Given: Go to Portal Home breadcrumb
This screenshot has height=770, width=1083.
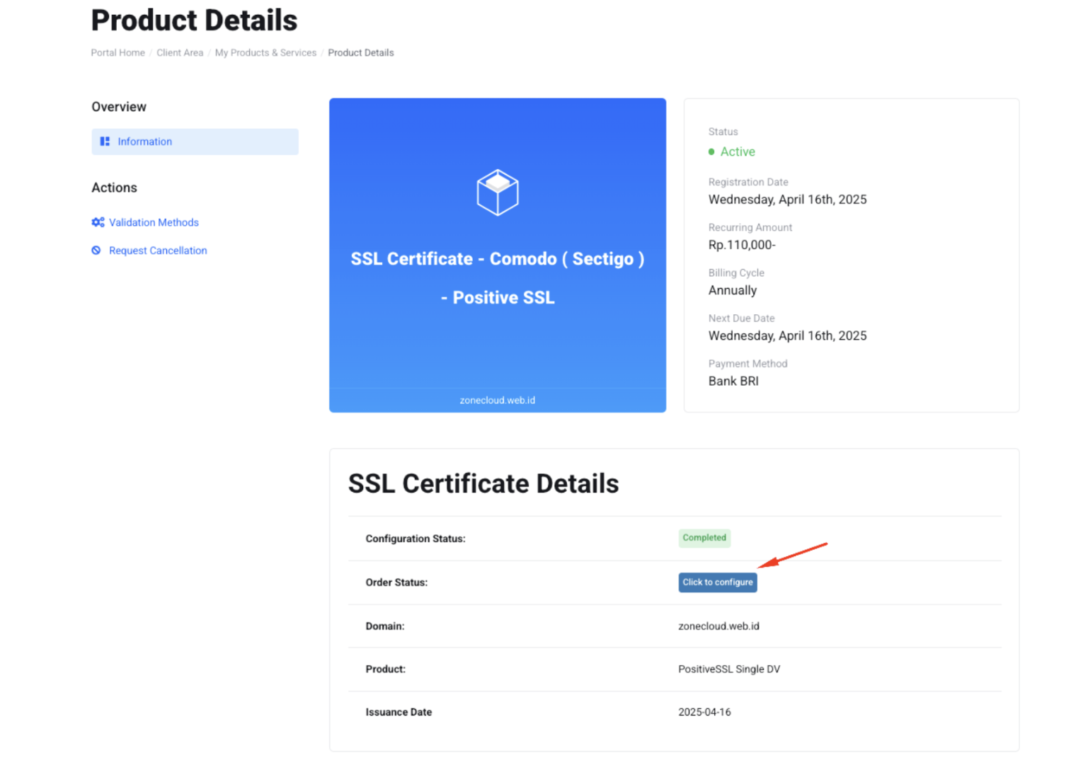Looking at the screenshot, I should 118,53.
